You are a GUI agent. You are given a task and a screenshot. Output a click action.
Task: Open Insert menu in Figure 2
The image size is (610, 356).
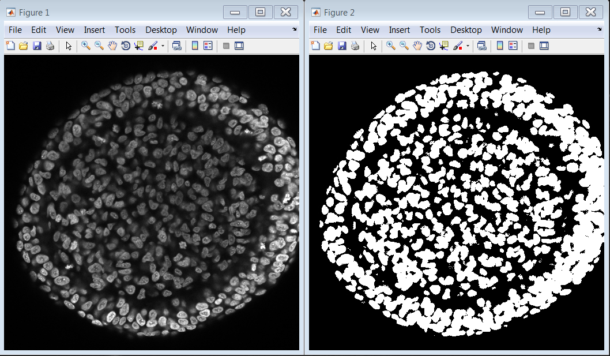coord(399,30)
